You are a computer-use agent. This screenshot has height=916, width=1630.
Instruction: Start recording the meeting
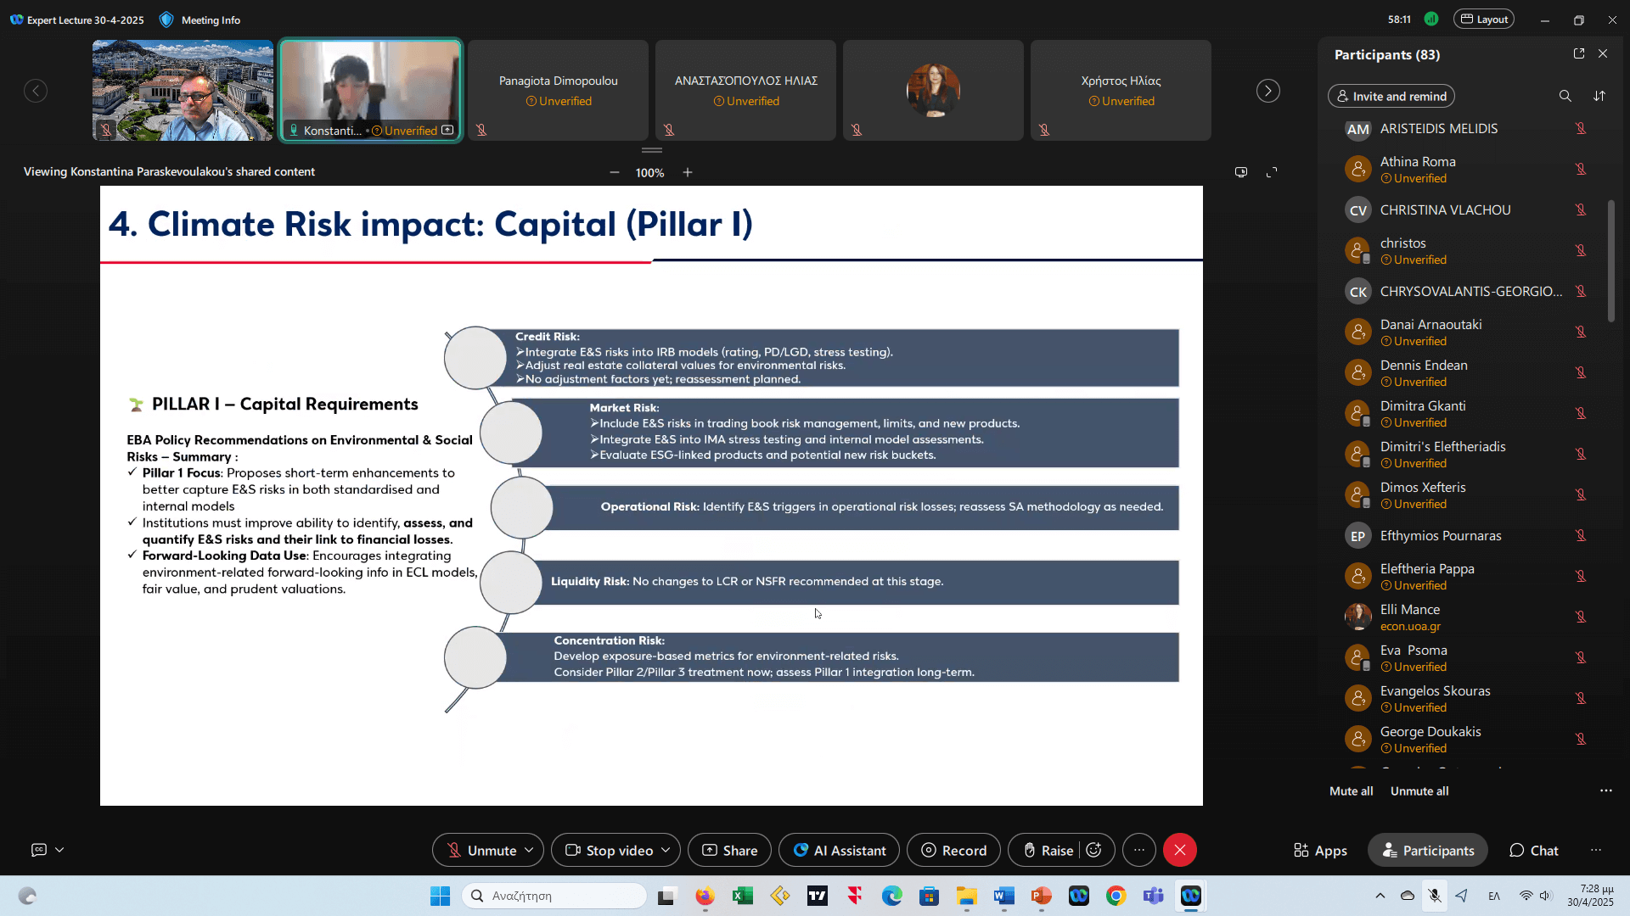coord(953,850)
